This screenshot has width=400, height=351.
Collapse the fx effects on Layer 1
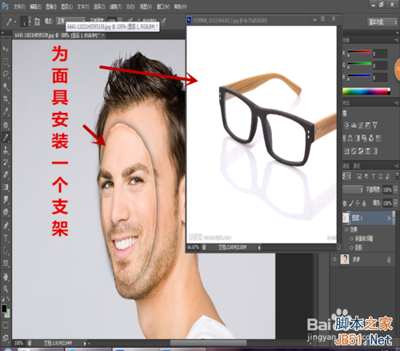pyautogui.click(x=394, y=218)
